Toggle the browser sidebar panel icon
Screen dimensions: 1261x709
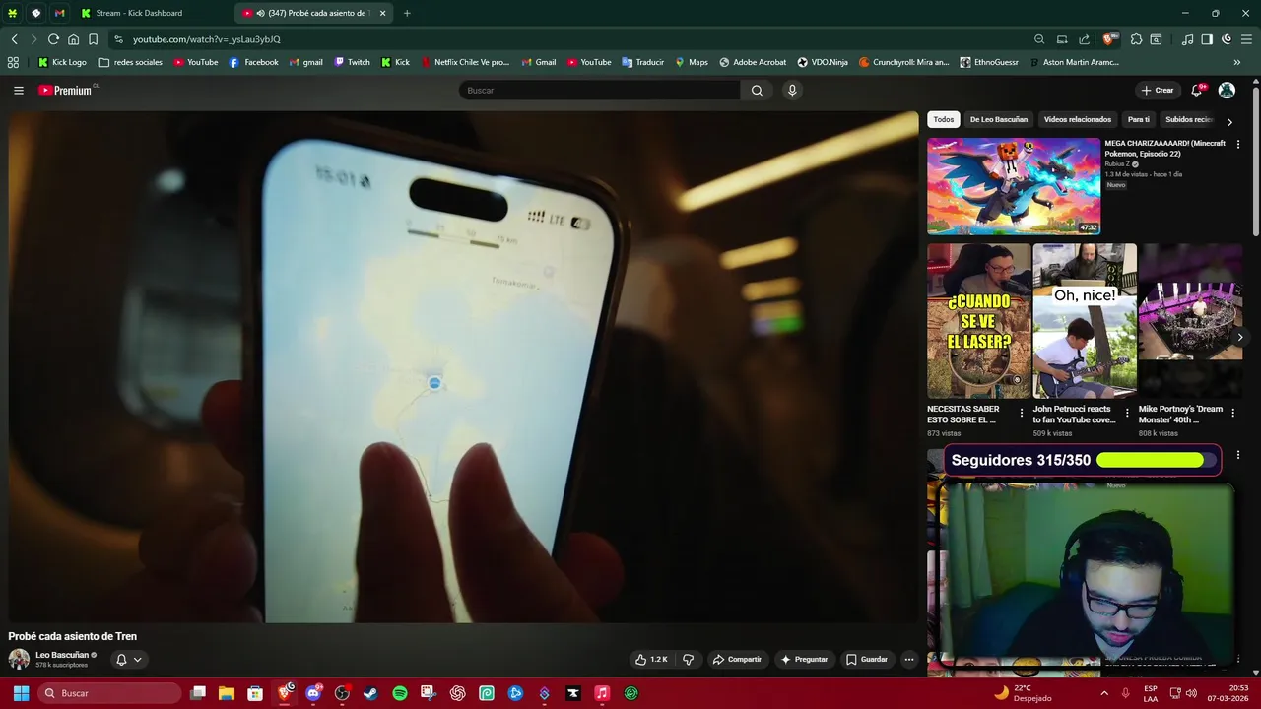(x=1207, y=39)
